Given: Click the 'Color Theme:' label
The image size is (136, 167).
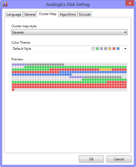Looking at the screenshot, I should (x=21, y=43).
